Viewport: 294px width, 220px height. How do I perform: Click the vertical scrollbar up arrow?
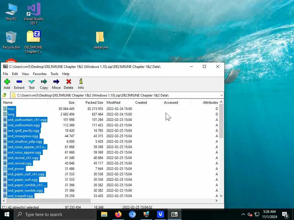pos(221,102)
